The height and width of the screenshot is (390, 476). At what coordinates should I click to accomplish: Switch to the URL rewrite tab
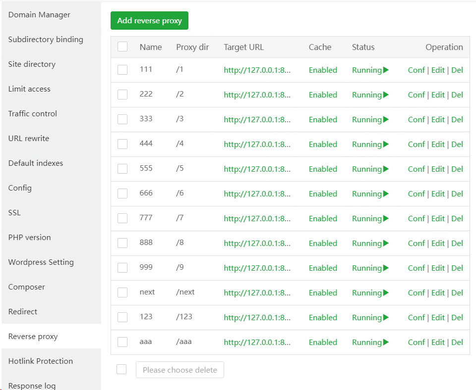coord(29,139)
